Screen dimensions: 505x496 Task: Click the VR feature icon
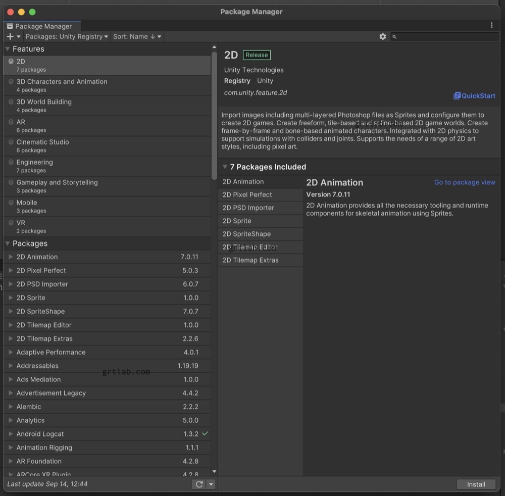(11, 223)
